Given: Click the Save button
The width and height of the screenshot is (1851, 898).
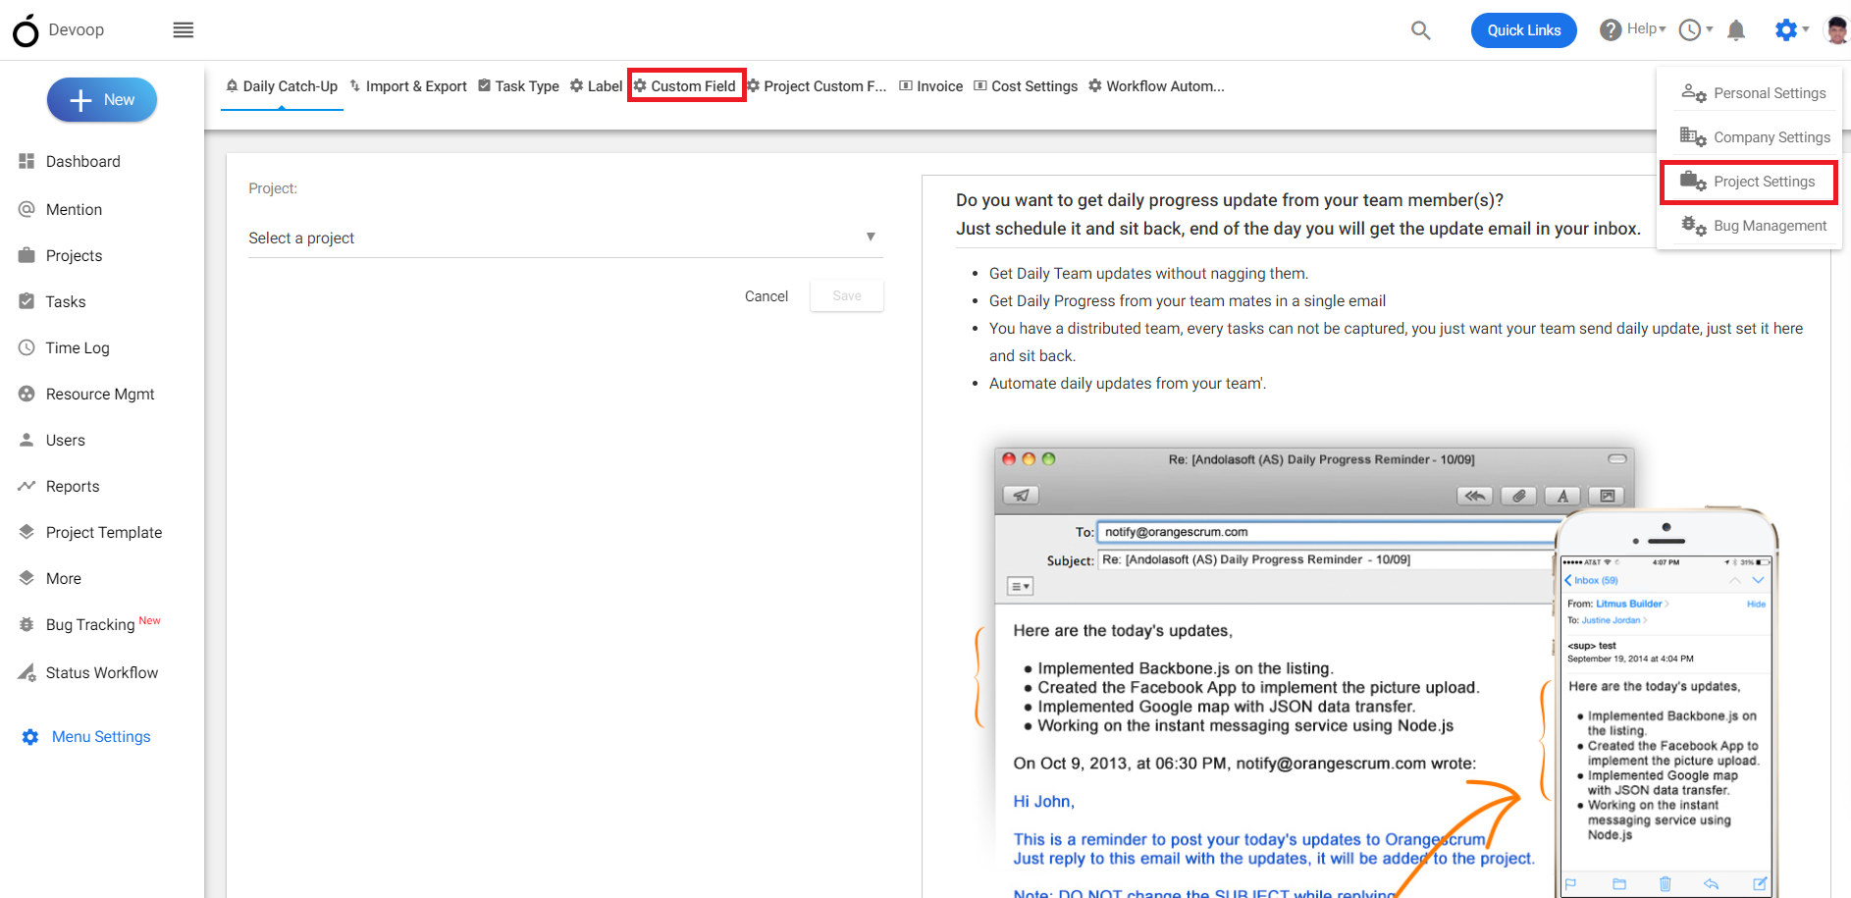Looking at the screenshot, I should [x=847, y=296].
